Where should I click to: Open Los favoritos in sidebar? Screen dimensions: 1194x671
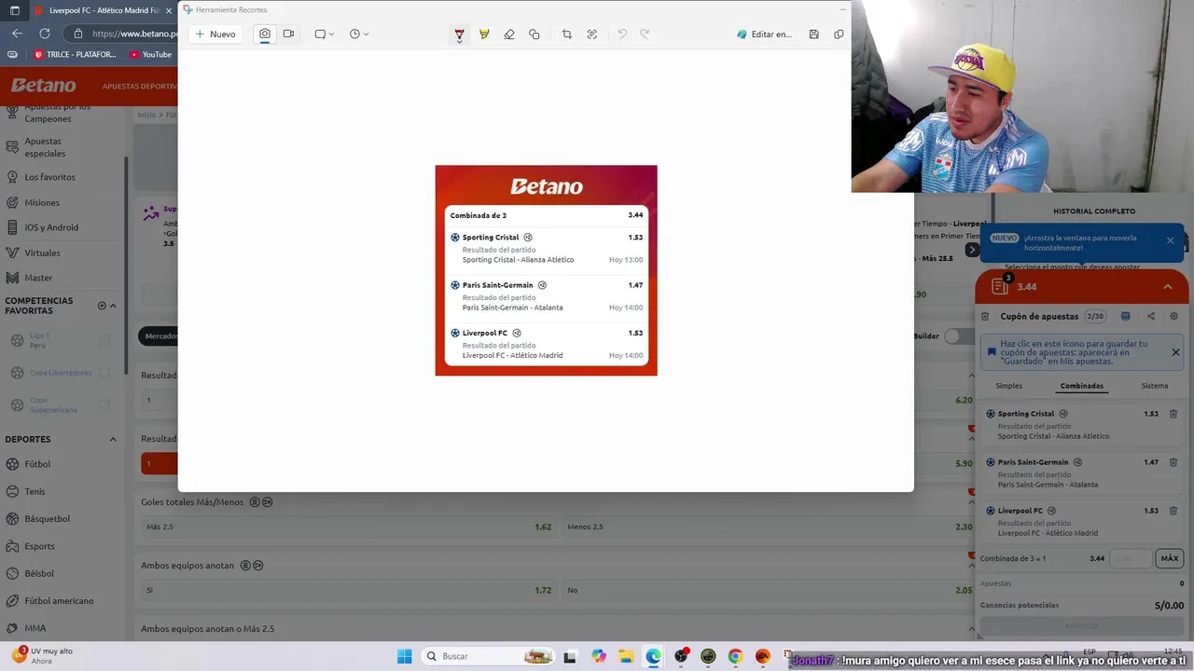[x=49, y=177]
